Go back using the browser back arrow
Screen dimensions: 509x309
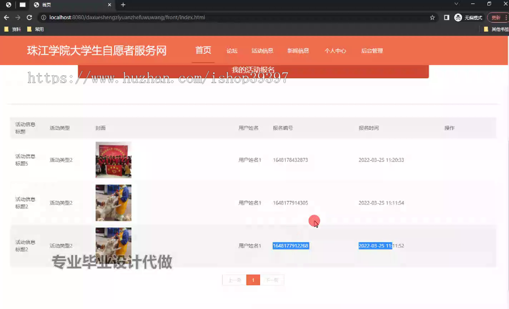click(x=6, y=18)
